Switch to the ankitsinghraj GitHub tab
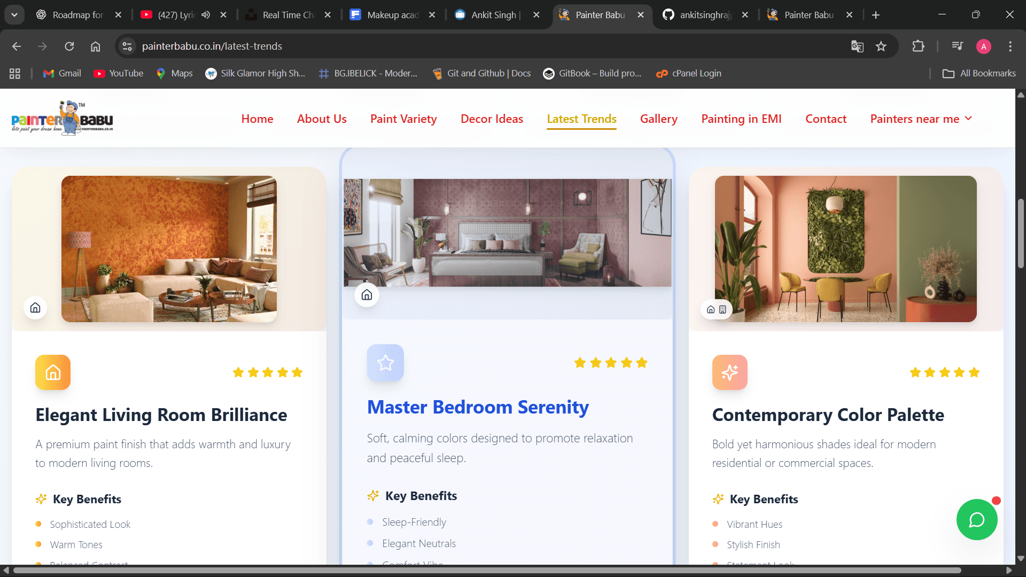Image resolution: width=1026 pixels, height=577 pixels. pyautogui.click(x=705, y=15)
